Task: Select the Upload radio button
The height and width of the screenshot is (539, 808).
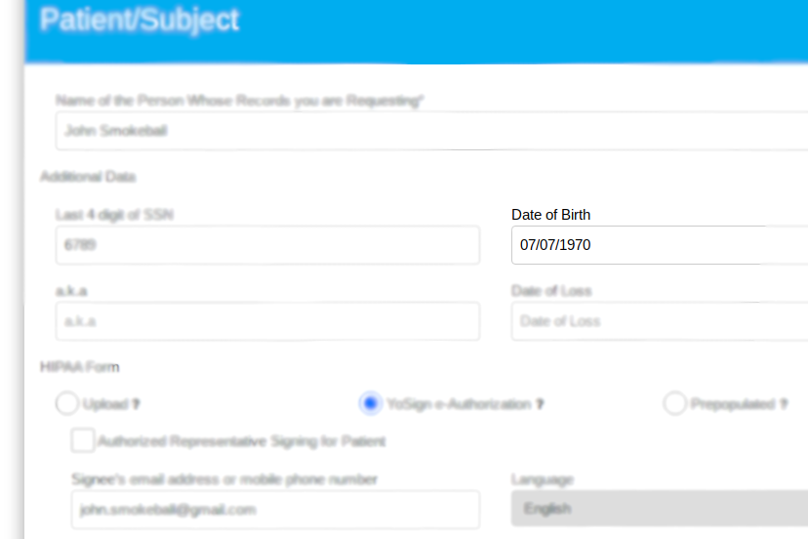Action: [x=67, y=403]
